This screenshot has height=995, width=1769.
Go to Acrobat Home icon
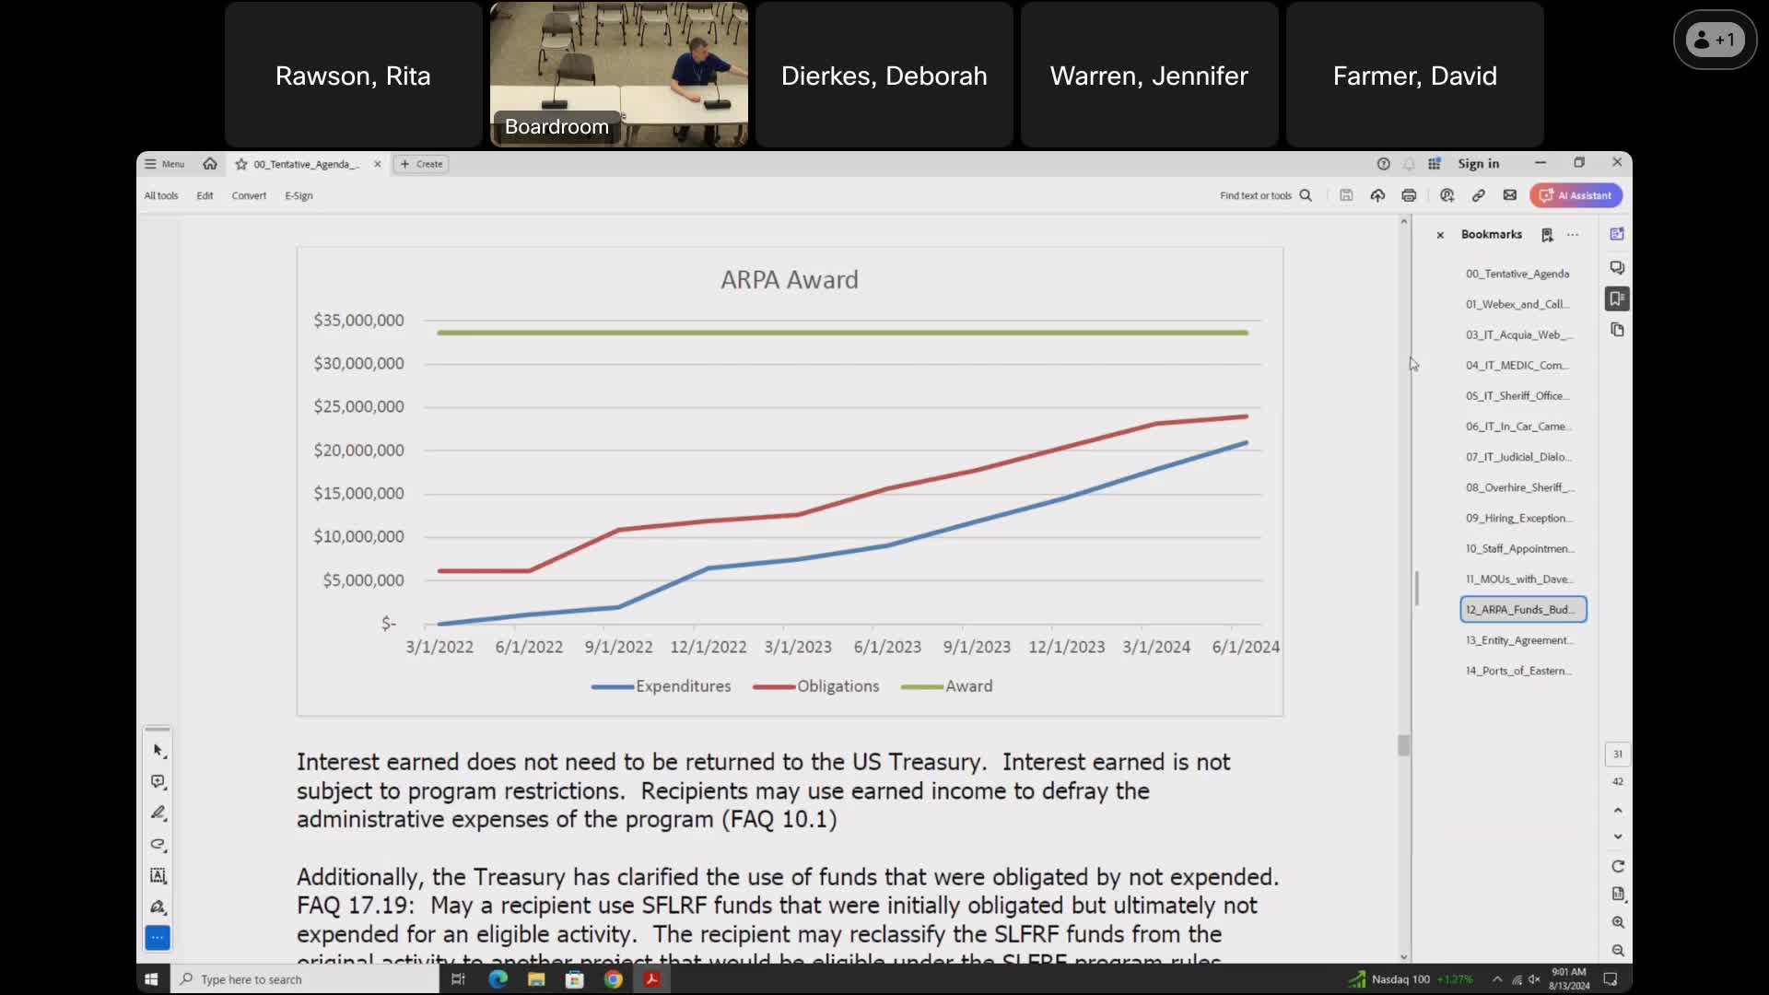[210, 164]
